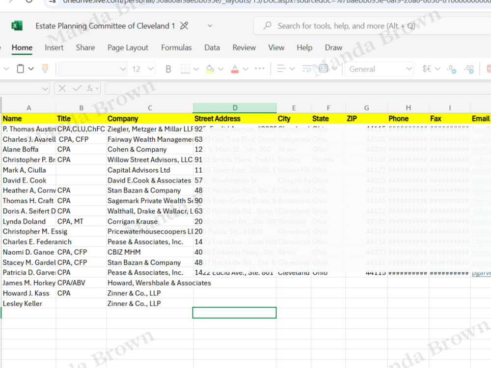The image size is (491, 368).
Task: Open the Data tab
Action: (212, 48)
